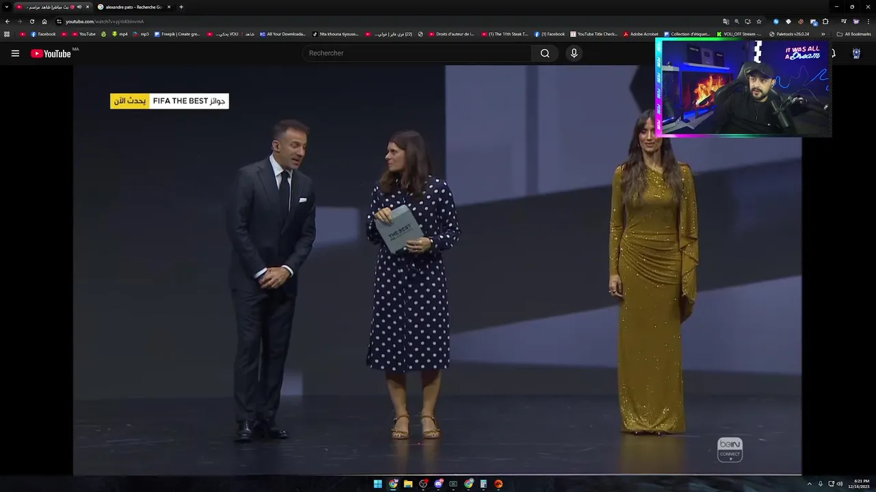Open the YouTube guide hamburger menu
Image resolution: width=876 pixels, height=492 pixels.
(15, 53)
